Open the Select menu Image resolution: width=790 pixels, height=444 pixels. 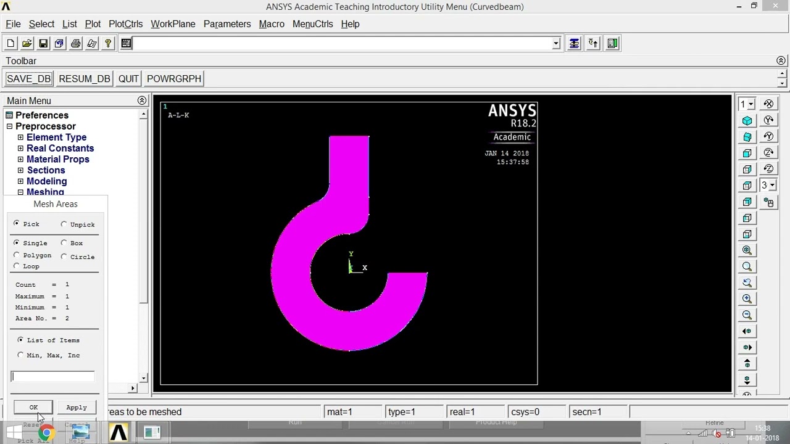[x=41, y=24]
